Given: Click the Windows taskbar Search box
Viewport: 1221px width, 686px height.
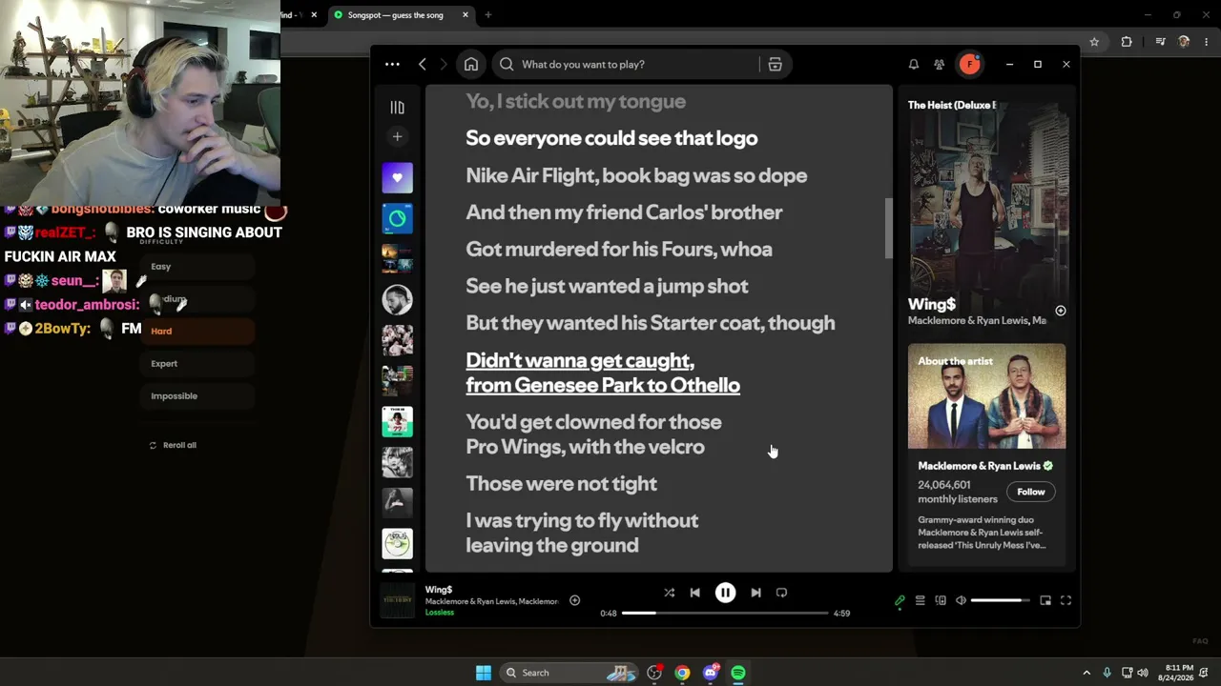Looking at the screenshot, I should [569, 673].
